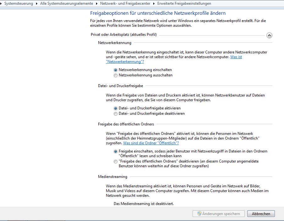The image size is (284, 221).
Task: Open dropdown arrow after Alle Systemsteuerungselemente
Action: pyautogui.click(x=97, y=4)
